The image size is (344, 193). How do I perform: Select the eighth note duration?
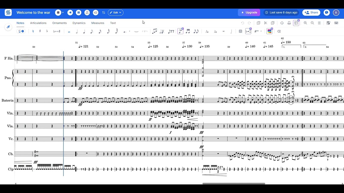coord(92,32)
